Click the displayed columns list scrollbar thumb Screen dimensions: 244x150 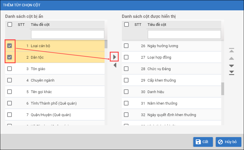(223, 89)
